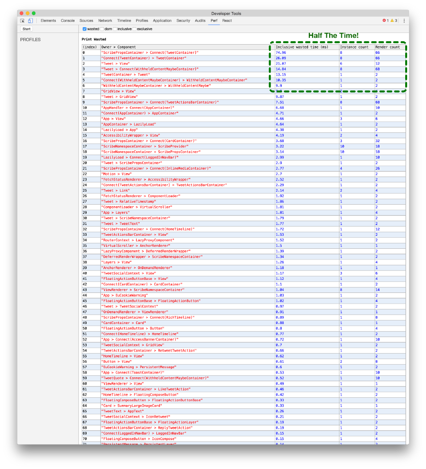Click the Start button
The height and width of the screenshot is (469, 426).
pyautogui.click(x=27, y=29)
